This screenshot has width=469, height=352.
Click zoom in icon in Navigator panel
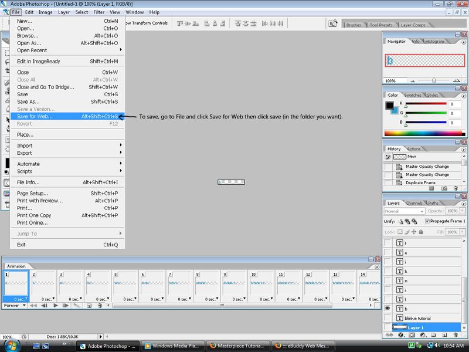[456, 80]
